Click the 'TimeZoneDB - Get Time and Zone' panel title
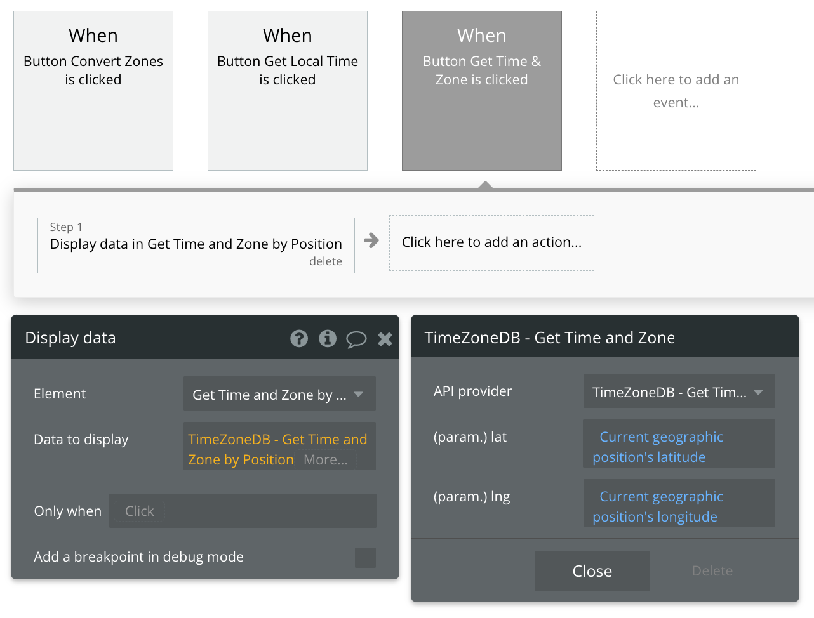The image size is (814, 618). tap(549, 338)
